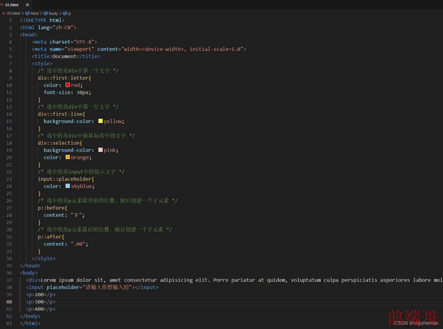443x329 pixels.
Task: Click line number 36 in gutter
Action: [9, 273]
